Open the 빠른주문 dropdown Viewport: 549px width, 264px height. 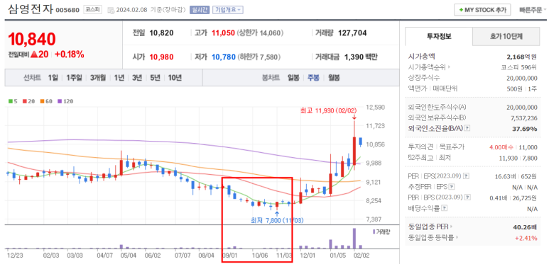point(533,10)
